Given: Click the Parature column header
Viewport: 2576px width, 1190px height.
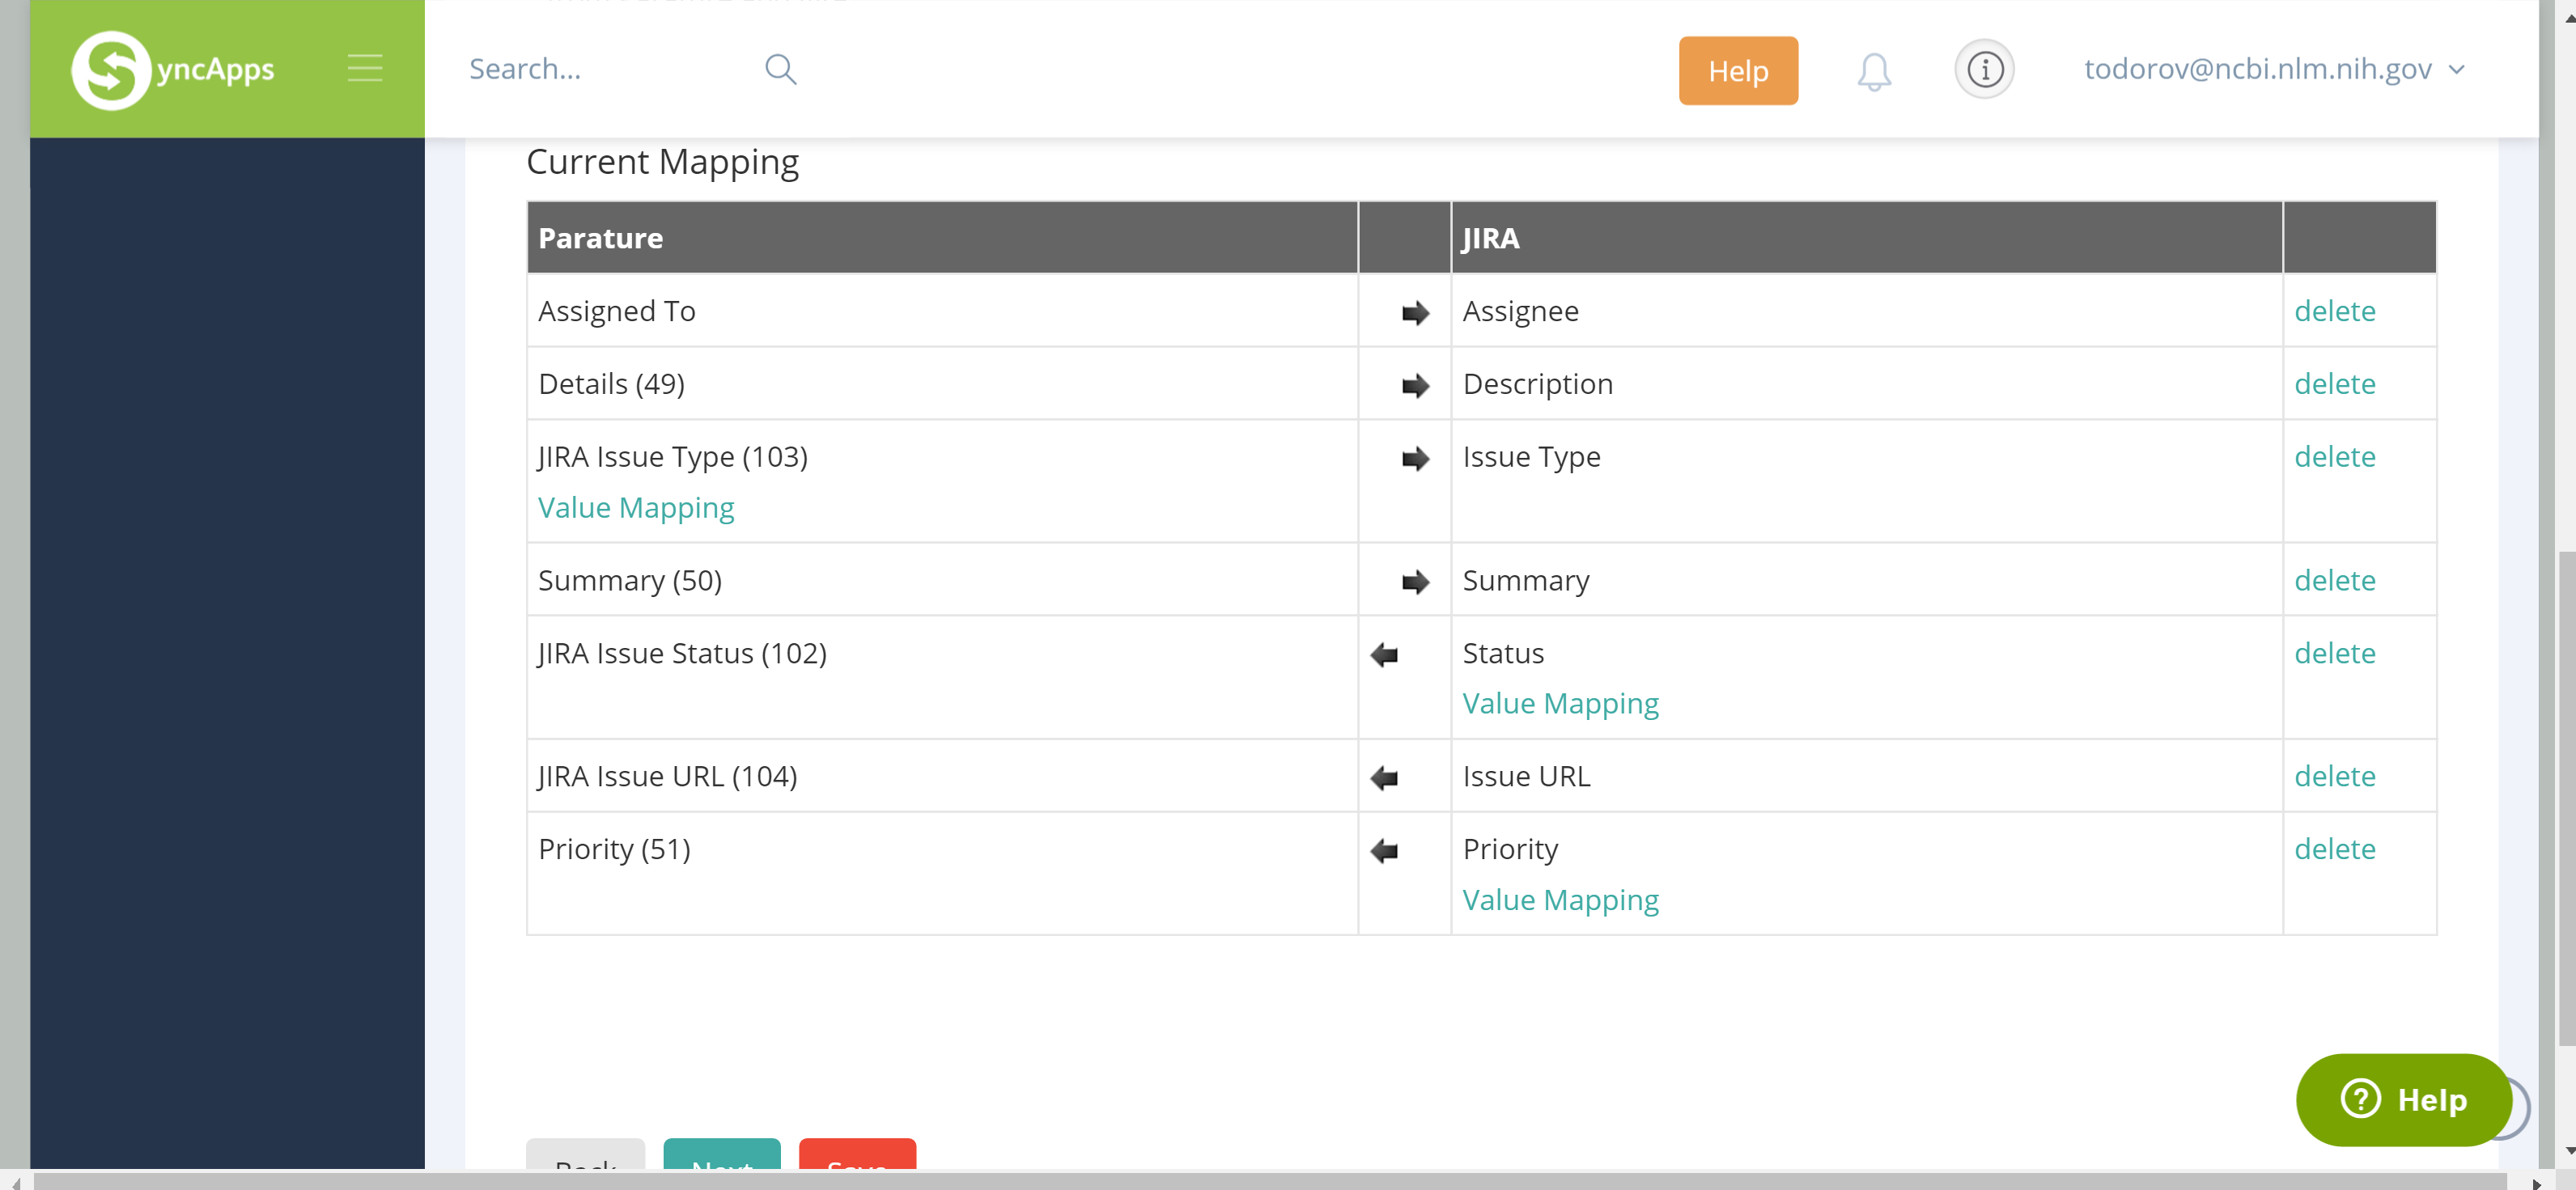Looking at the screenshot, I should (x=942, y=238).
